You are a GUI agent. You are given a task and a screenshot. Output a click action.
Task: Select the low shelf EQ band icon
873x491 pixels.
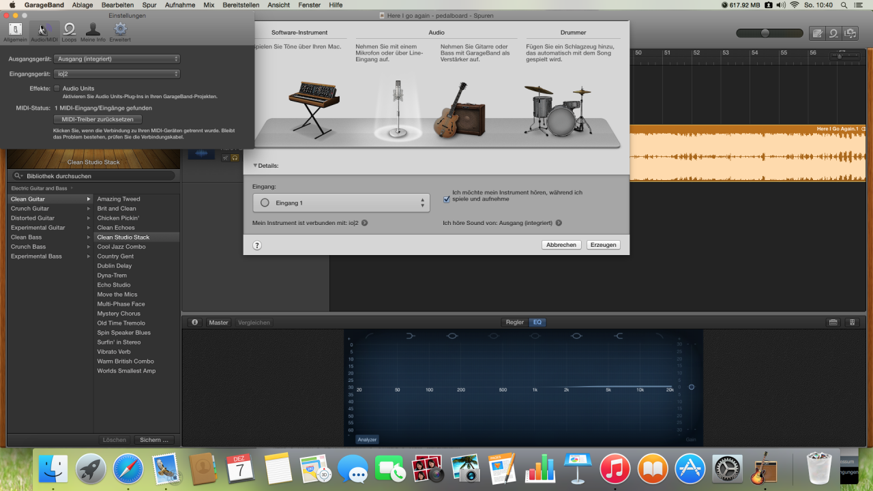[x=411, y=336]
